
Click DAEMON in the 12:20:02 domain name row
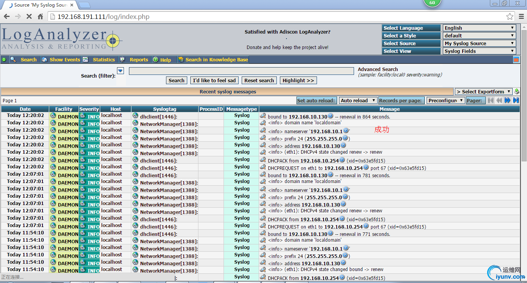68,124
